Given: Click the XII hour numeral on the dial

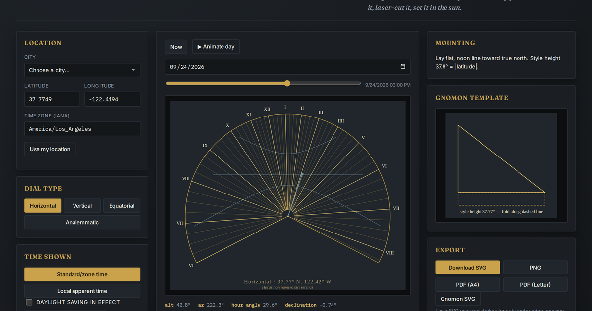Looking at the screenshot, I should pyautogui.click(x=267, y=109).
